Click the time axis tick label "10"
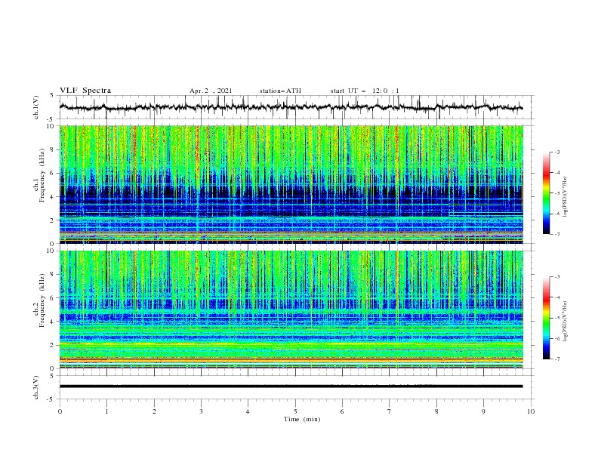 [x=531, y=411]
